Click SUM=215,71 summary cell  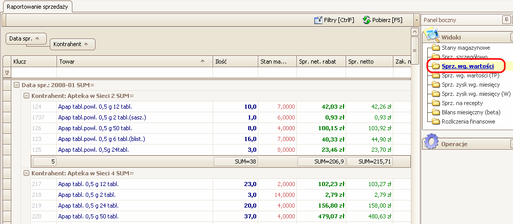pos(370,161)
